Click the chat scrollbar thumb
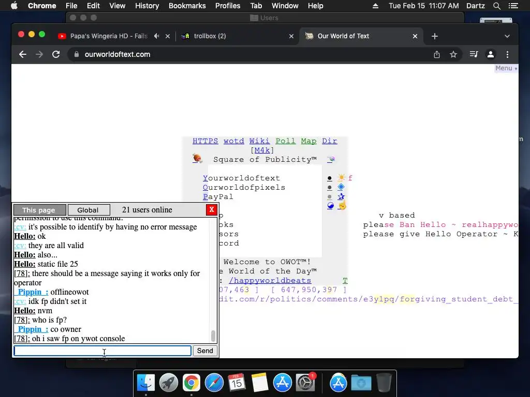 click(x=213, y=336)
